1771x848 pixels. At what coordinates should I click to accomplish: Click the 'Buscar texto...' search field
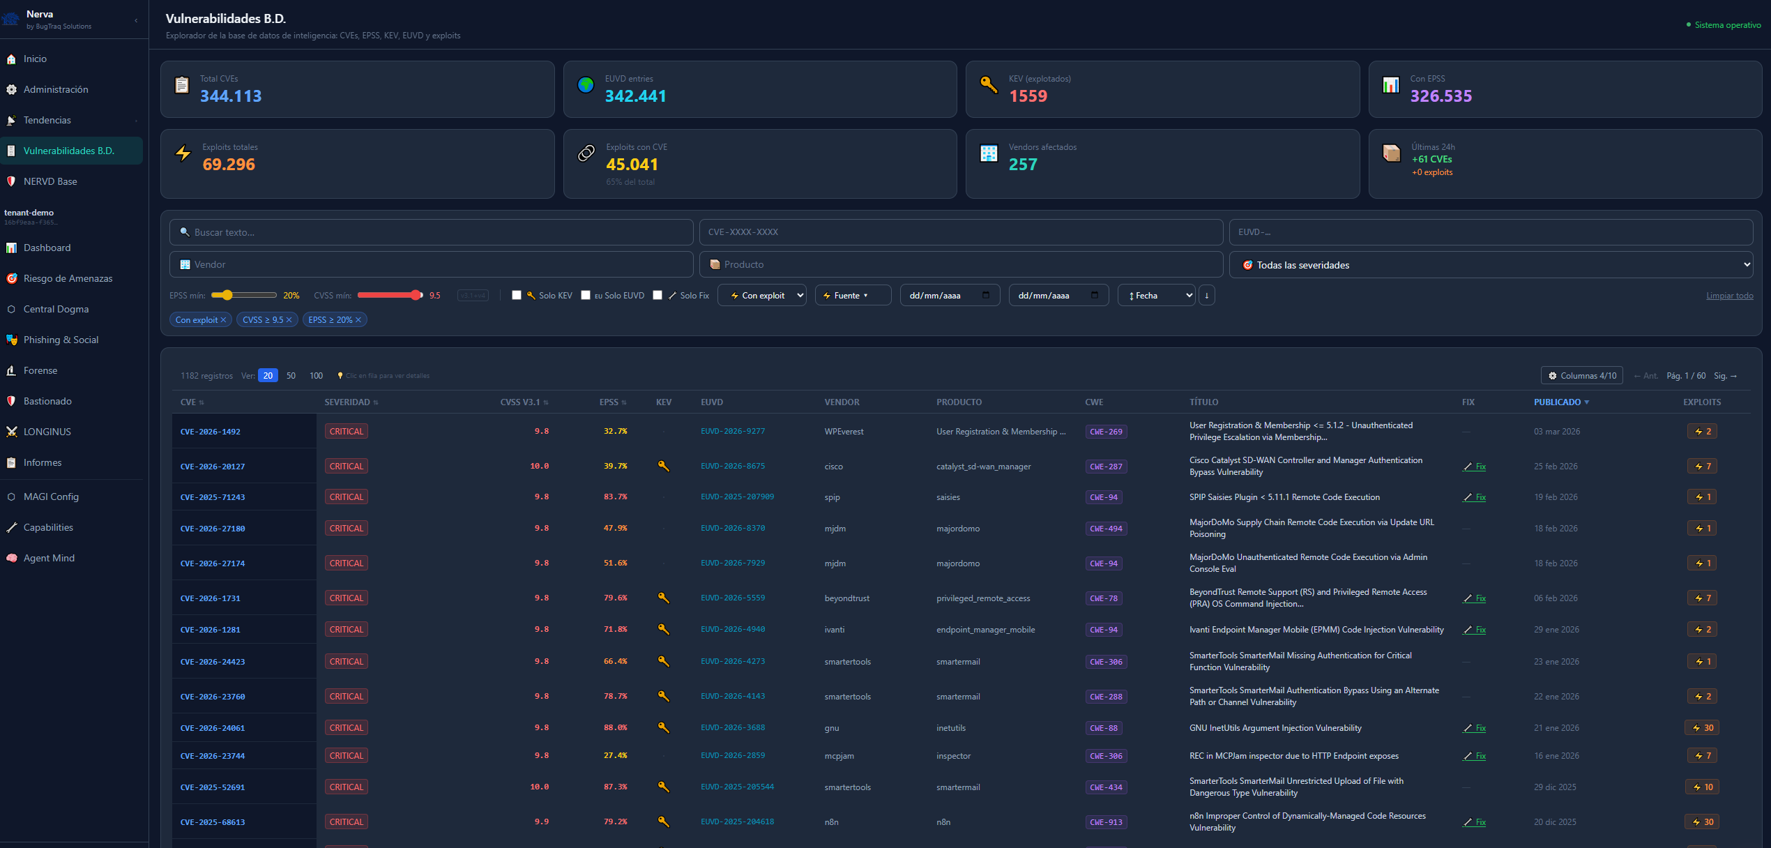pos(431,232)
